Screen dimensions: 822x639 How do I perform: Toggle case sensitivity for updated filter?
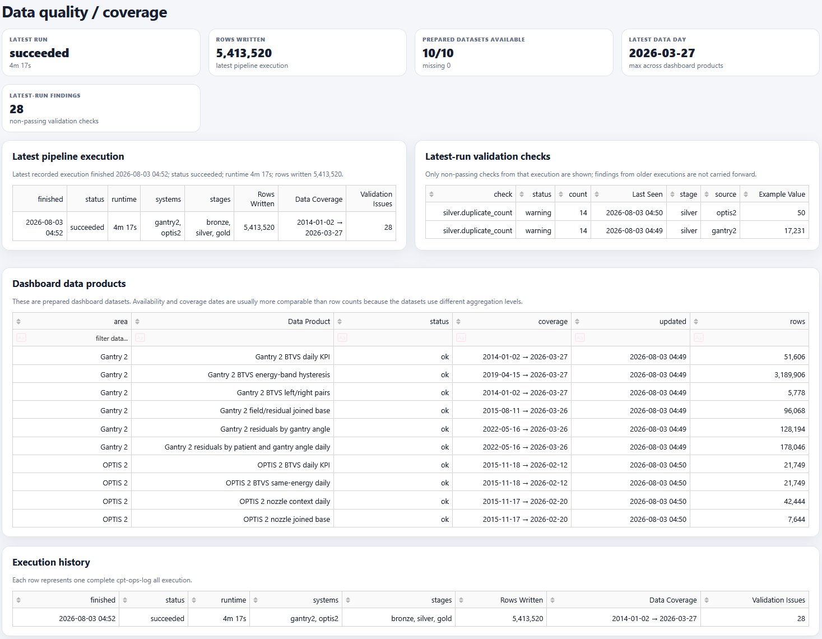(x=580, y=338)
